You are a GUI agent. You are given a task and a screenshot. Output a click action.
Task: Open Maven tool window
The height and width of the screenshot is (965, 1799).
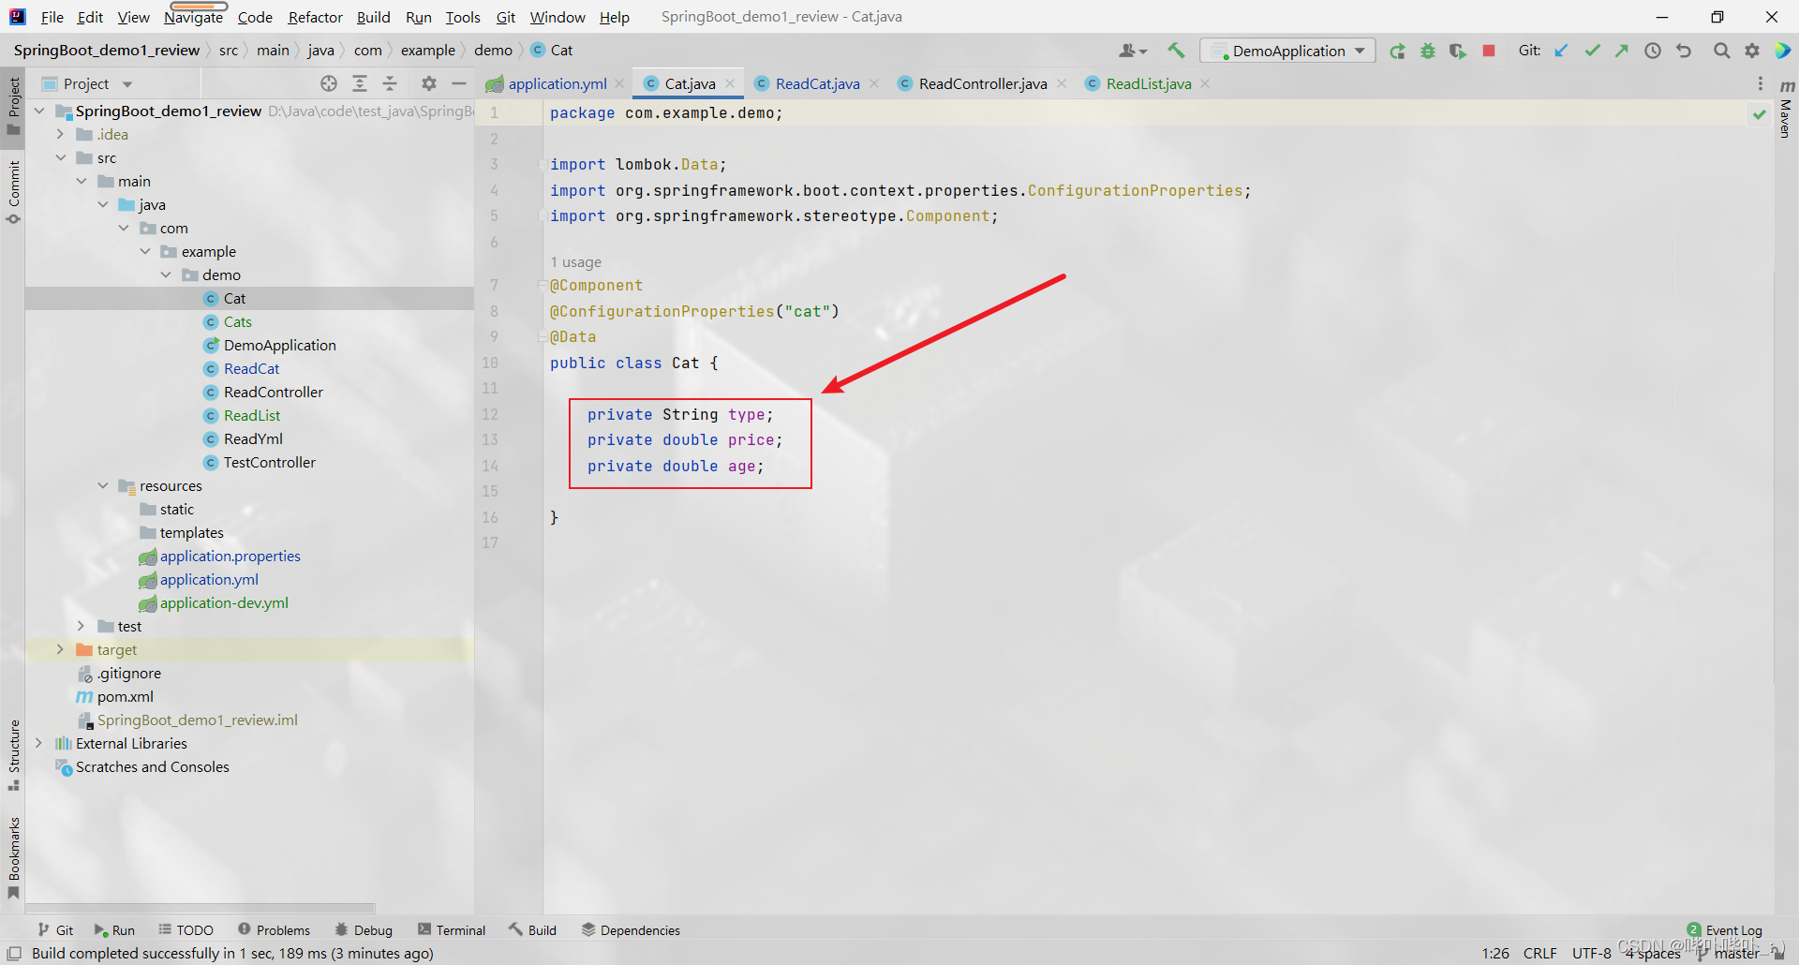1787,109
